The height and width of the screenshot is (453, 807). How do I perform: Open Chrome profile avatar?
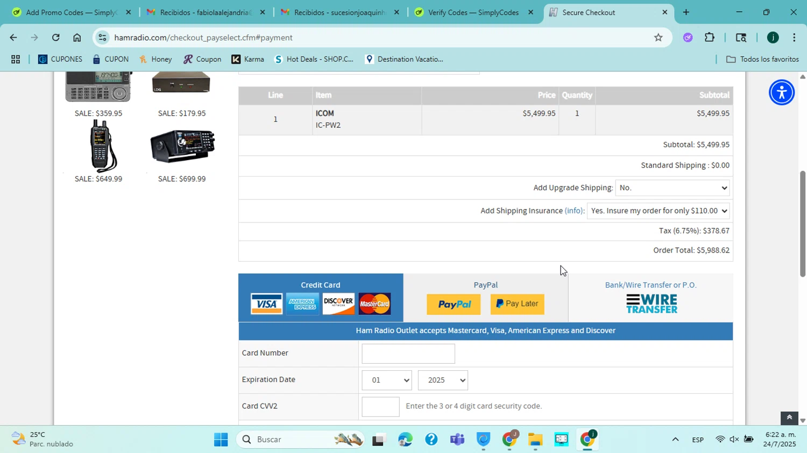(773, 38)
